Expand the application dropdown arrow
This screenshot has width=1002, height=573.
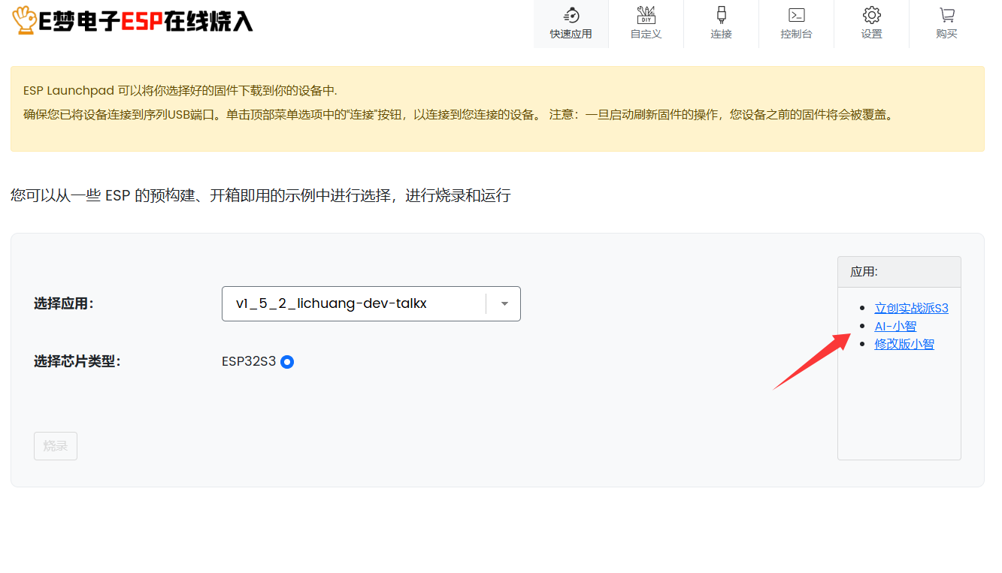click(504, 303)
